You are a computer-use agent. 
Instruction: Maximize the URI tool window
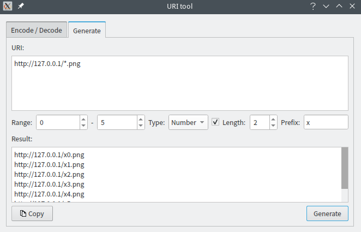tap(339, 6)
